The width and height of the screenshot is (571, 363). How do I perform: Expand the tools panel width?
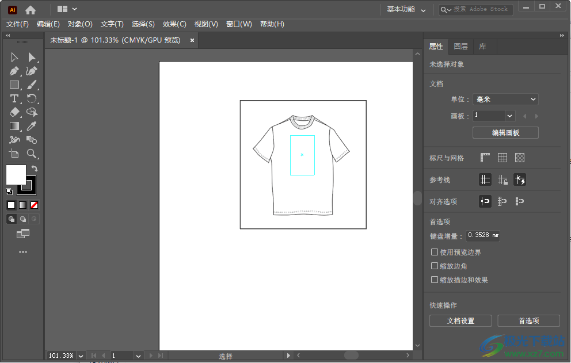(x=8, y=35)
